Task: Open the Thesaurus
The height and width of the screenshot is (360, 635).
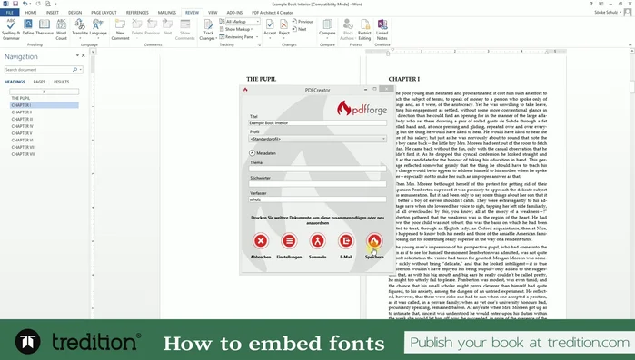Action: 45,27
